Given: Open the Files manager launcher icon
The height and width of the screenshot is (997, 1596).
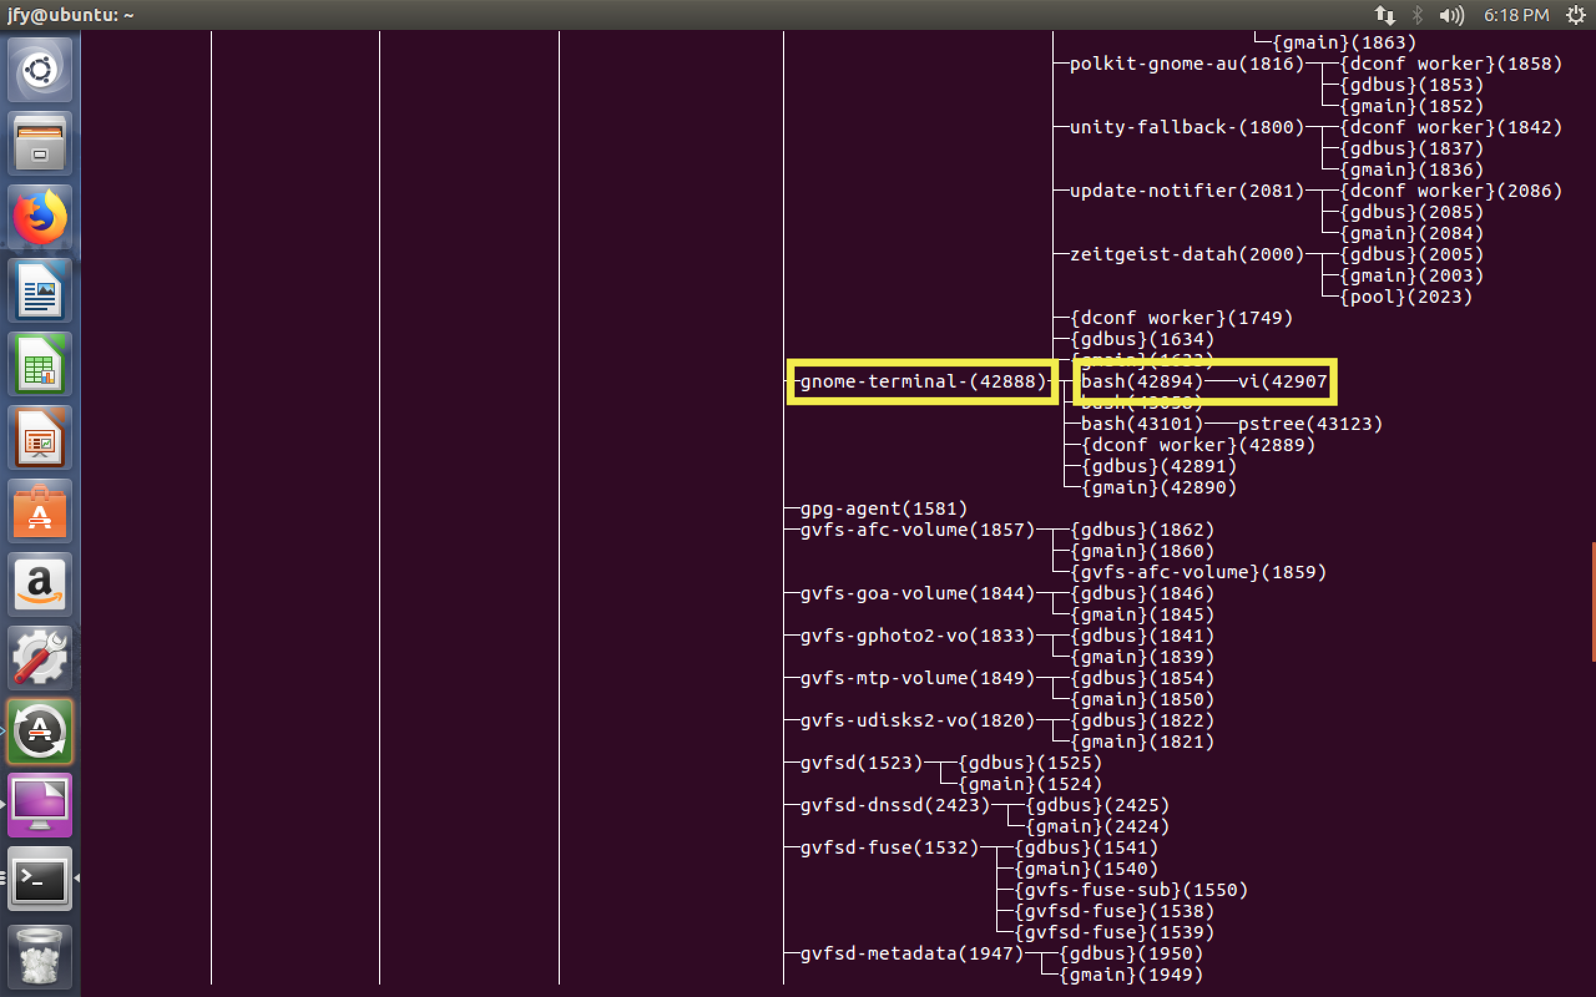Looking at the screenshot, I should coord(41,143).
